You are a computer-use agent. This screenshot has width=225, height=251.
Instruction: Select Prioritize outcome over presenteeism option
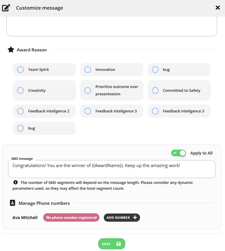click(x=112, y=90)
